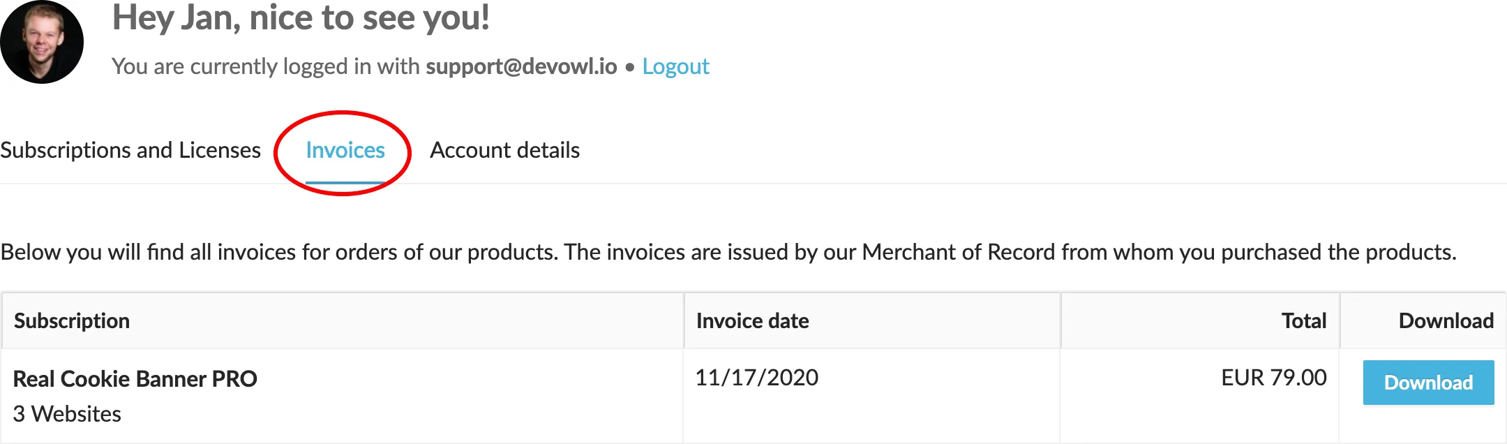Click the profile avatar photo
Viewport: 1507px width, 444px height.
click(42, 42)
